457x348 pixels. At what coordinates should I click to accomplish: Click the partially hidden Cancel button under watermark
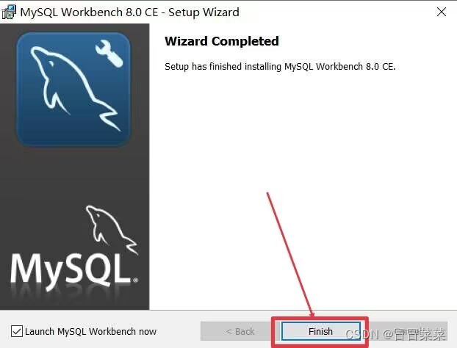click(x=408, y=331)
